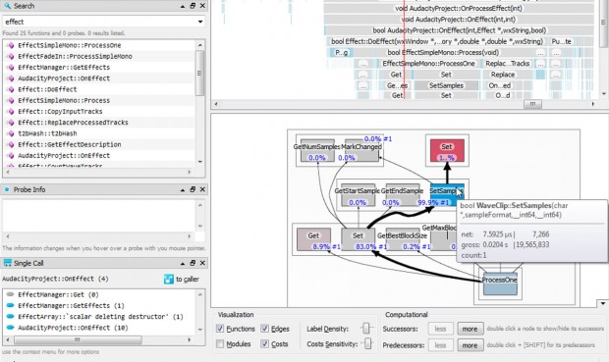The height and width of the screenshot is (362, 609).
Task: Click the Probe Info panel icon
Action: coord(7,189)
